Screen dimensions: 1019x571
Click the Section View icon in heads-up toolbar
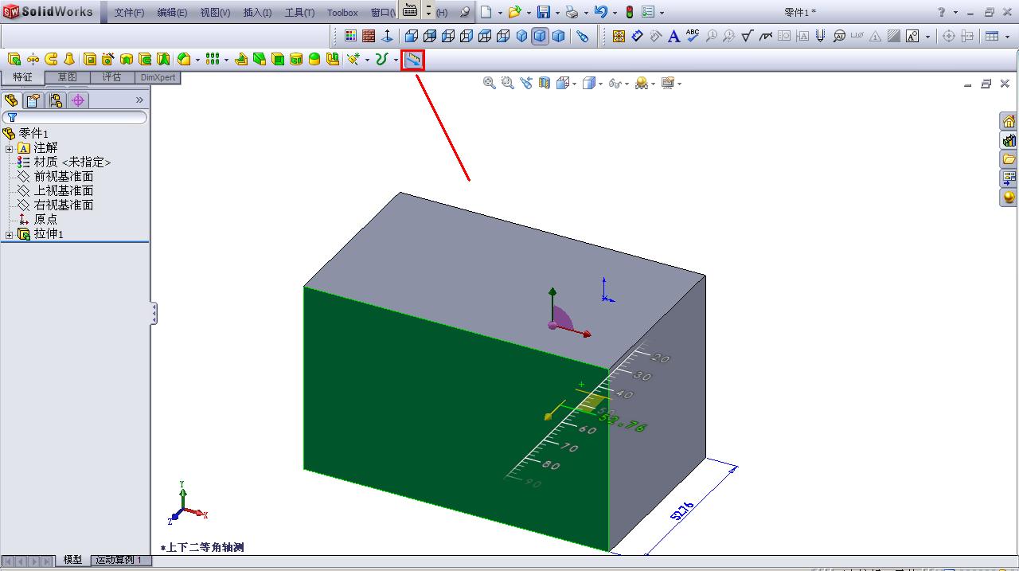pyautogui.click(x=545, y=83)
